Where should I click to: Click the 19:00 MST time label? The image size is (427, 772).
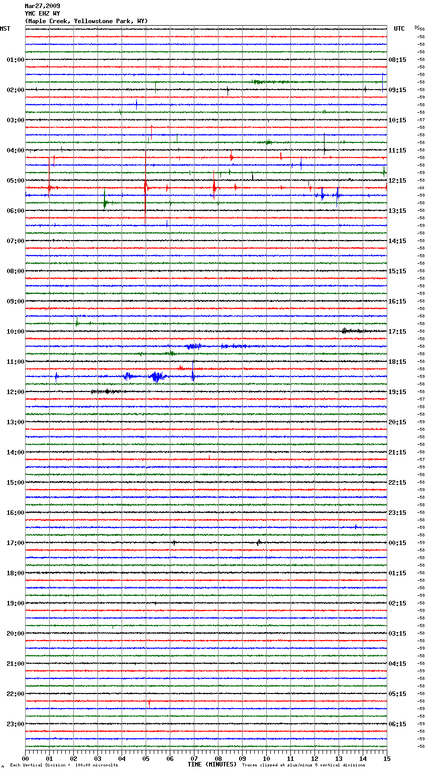coord(16,603)
